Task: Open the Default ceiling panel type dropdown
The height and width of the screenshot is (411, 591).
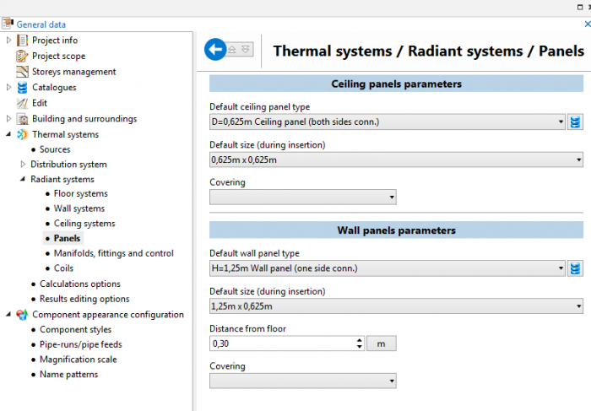Action: 561,122
